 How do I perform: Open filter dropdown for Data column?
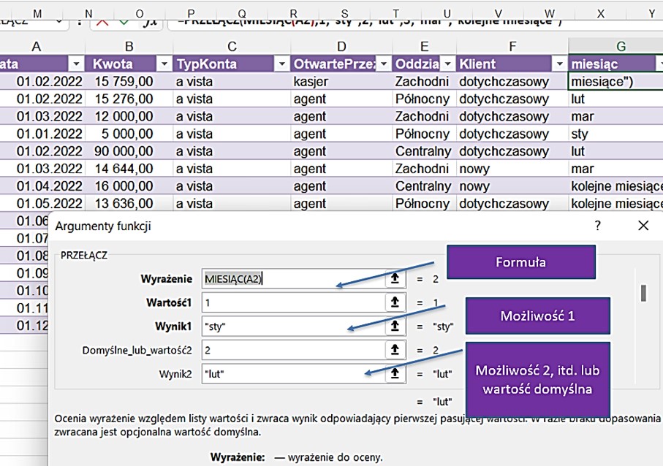76,64
